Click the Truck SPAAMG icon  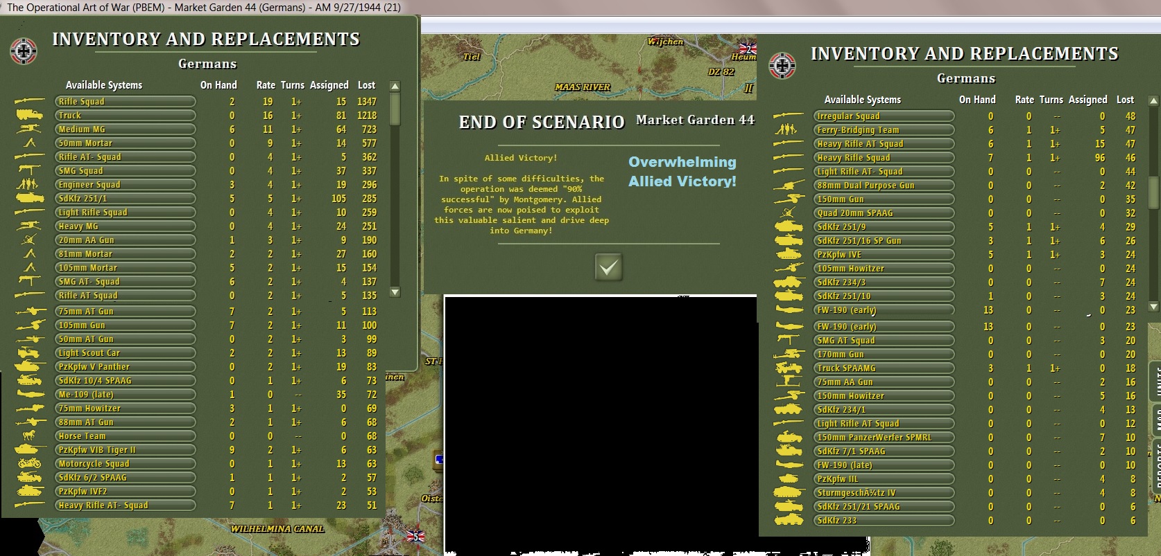click(788, 368)
